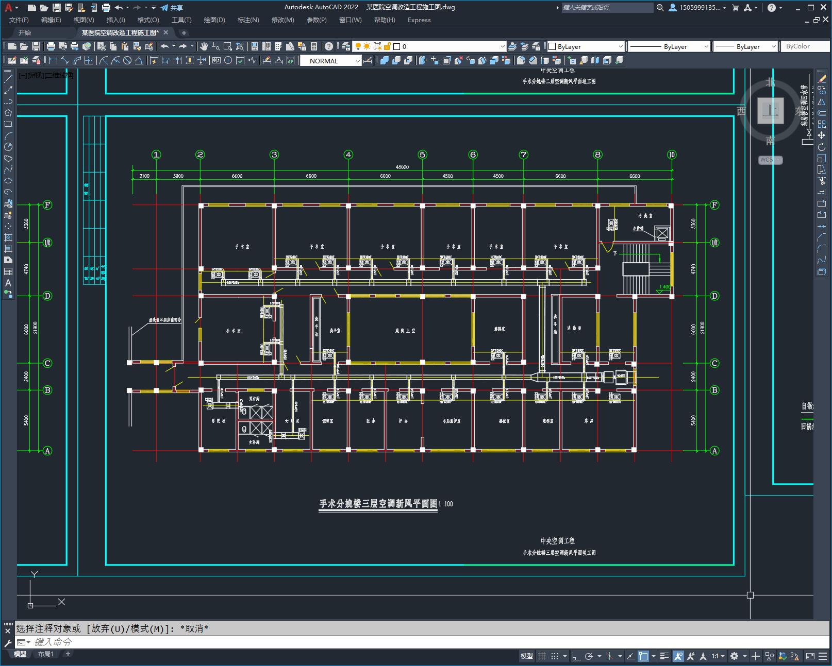This screenshot has height=666, width=832.
Task: Click the 共享 share button
Action: coord(172,8)
